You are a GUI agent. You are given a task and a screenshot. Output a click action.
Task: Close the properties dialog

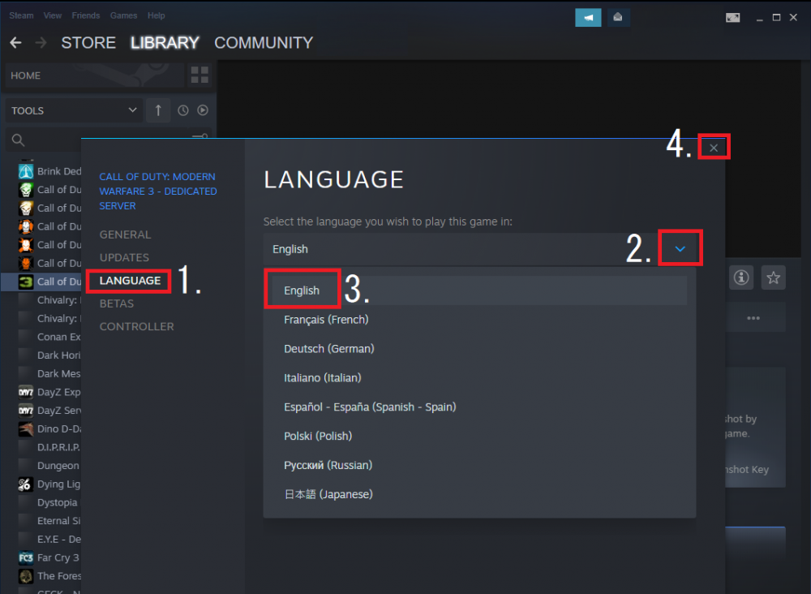point(714,147)
